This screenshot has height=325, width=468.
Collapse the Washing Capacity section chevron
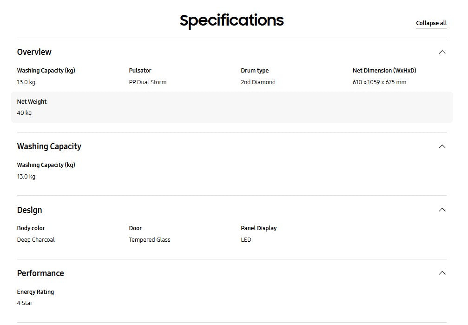point(442,146)
